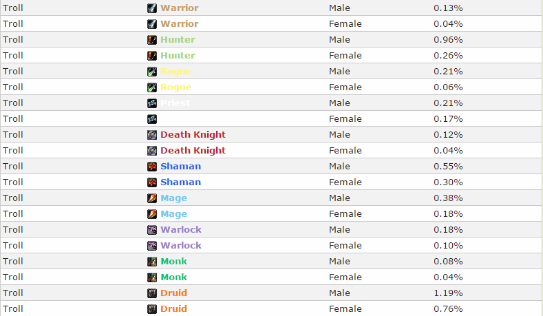
Task: Select Shaman icon in the 0.30% row
Action: [x=151, y=182]
